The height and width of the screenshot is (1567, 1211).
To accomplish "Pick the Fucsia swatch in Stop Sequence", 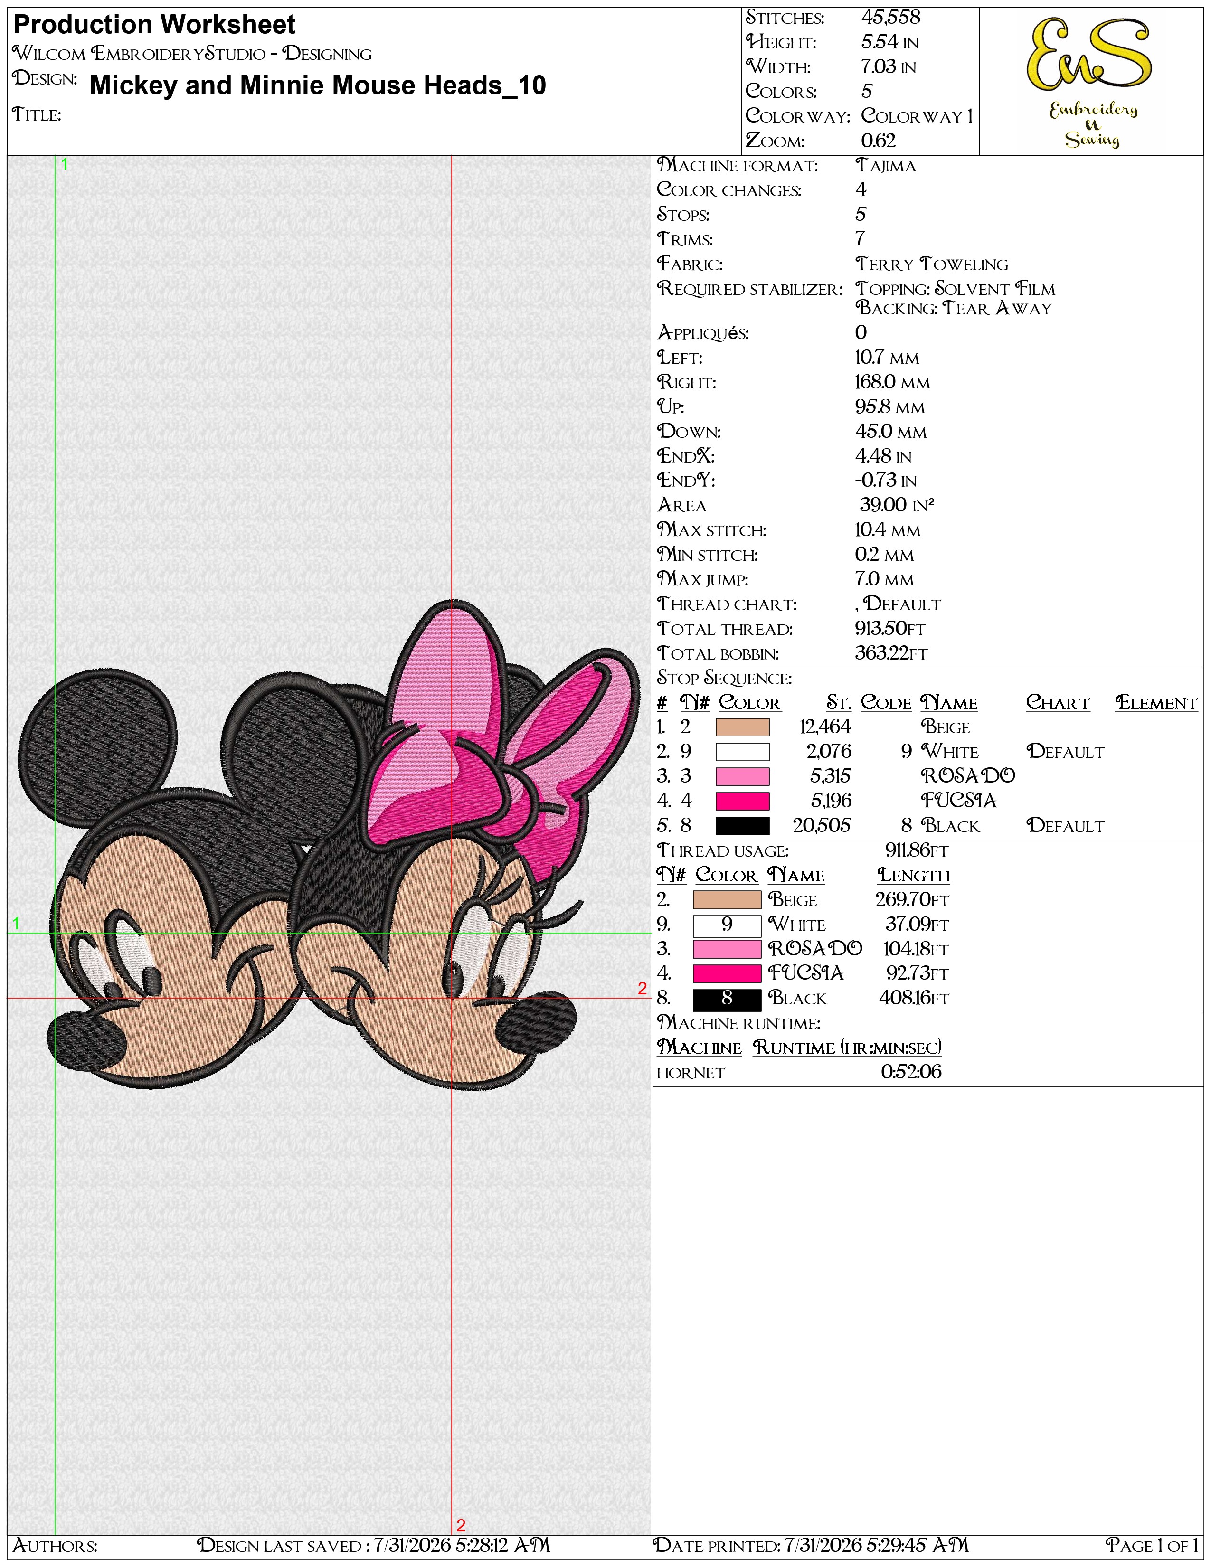I will (743, 801).
